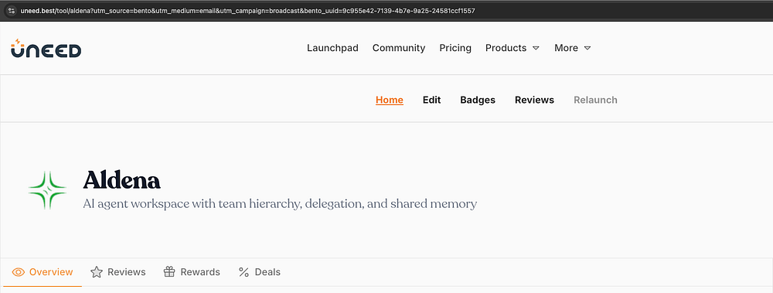
Task: Open the Products menu label
Action: (x=506, y=48)
